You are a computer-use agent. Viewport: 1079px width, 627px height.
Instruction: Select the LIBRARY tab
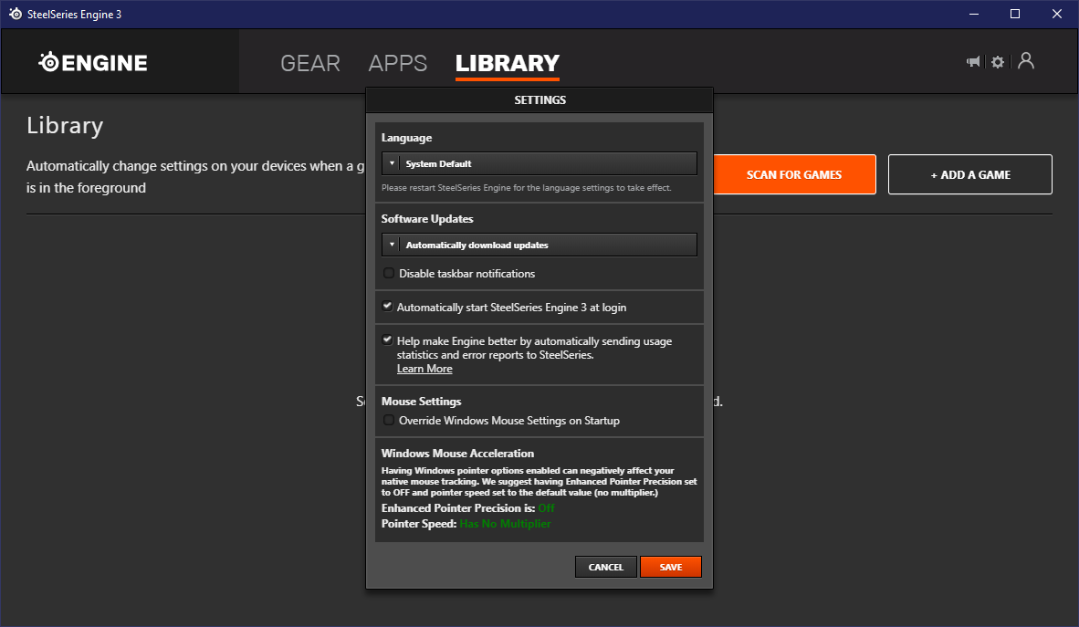pyautogui.click(x=508, y=63)
